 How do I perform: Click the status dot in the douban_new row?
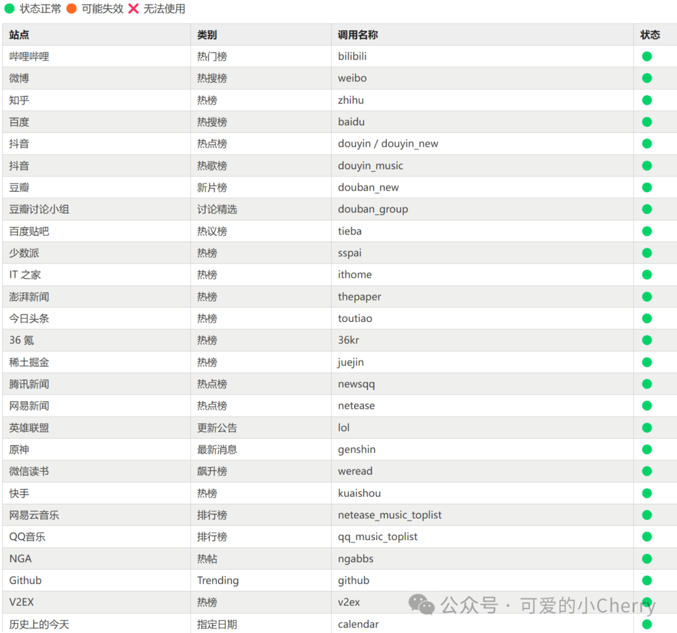pyautogui.click(x=647, y=188)
